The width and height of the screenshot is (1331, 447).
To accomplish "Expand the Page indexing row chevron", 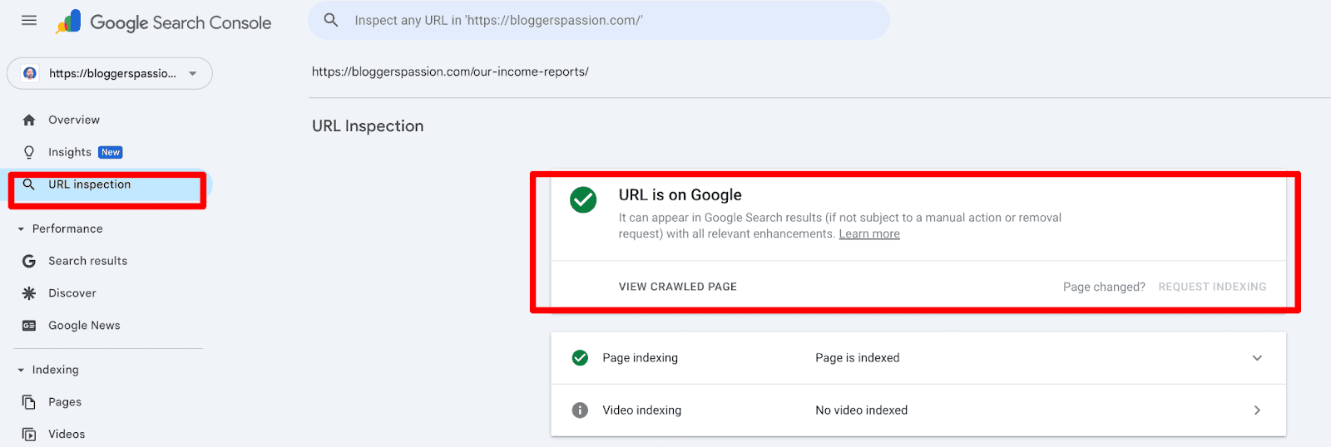I will [x=1257, y=358].
